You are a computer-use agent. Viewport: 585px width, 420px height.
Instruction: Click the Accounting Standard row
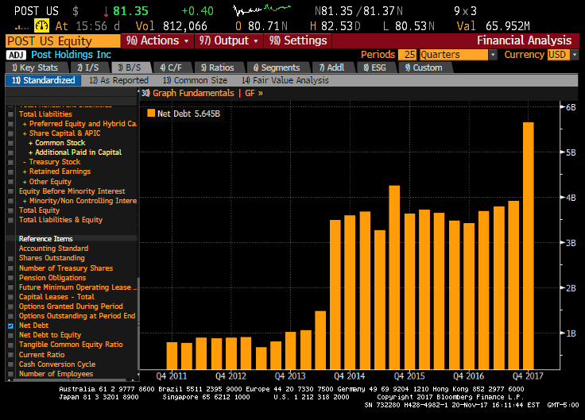[54, 249]
